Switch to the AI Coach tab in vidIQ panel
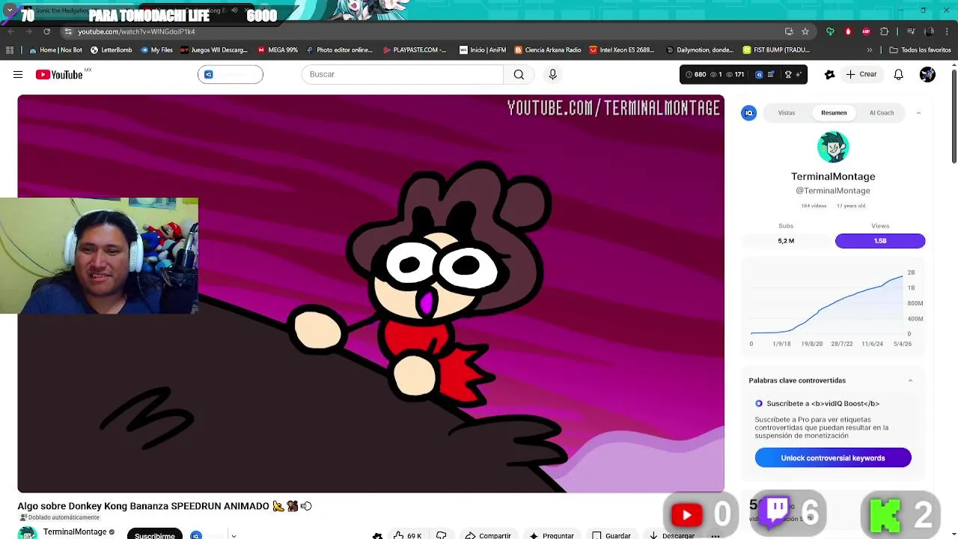 coord(881,113)
